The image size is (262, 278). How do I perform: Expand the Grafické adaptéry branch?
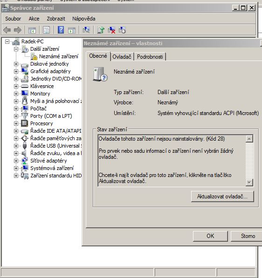16,71
